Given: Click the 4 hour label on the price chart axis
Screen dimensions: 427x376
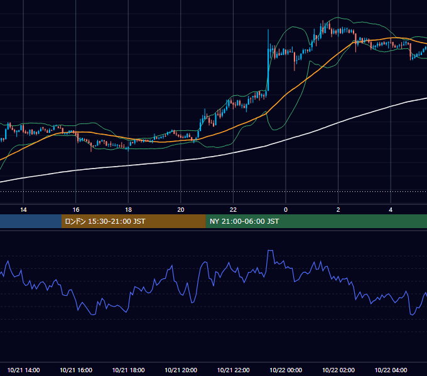Looking at the screenshot, I should 391,210.
